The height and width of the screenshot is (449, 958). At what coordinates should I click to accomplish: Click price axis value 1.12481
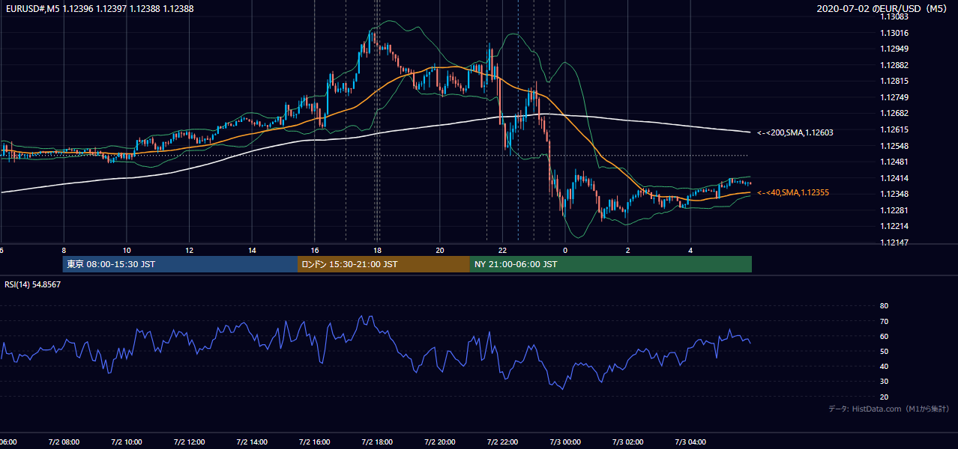[894, 162]
